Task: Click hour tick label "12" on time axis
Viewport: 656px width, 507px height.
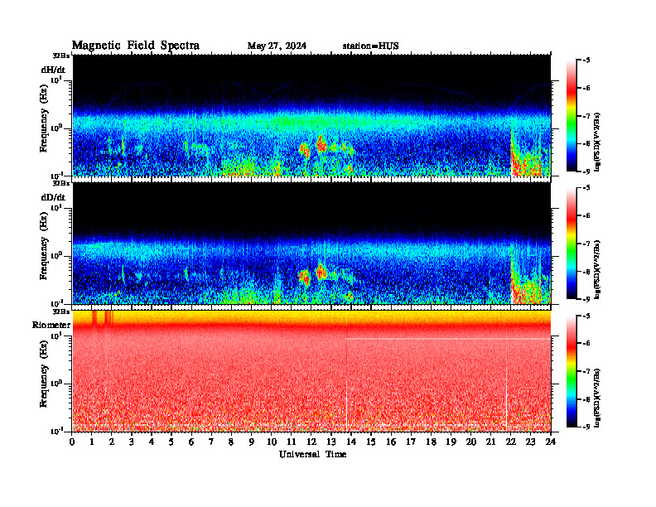Action: 311,442
